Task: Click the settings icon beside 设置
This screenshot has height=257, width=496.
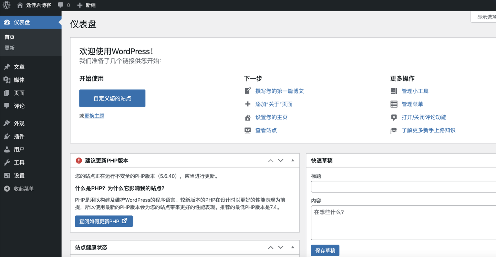Action: (x=7, y=175)
